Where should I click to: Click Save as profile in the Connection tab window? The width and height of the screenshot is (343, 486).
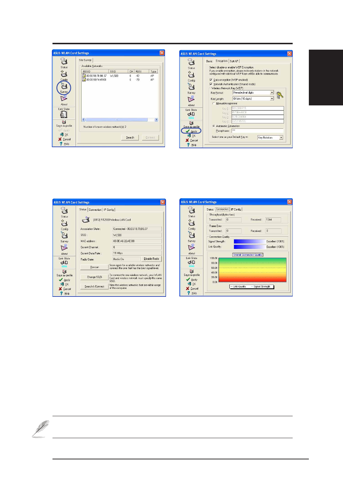192,273
